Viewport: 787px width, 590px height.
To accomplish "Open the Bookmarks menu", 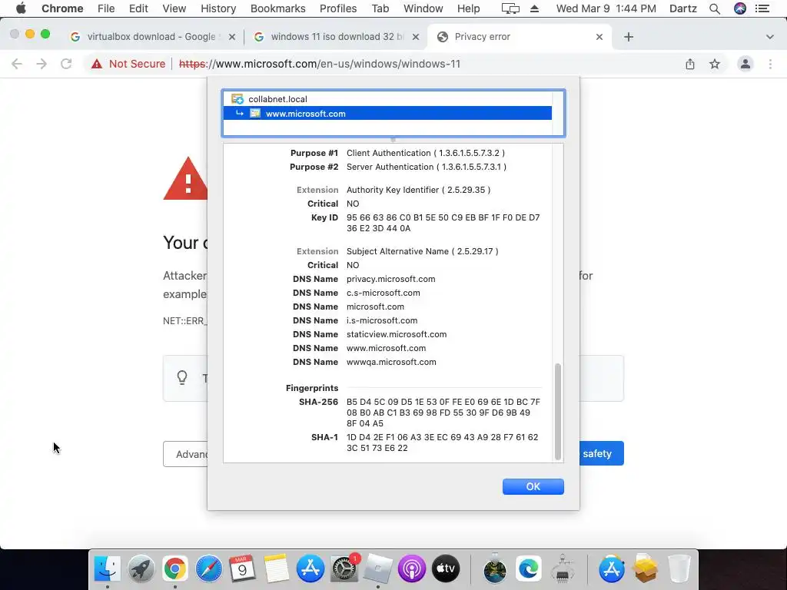I will 278,8.
